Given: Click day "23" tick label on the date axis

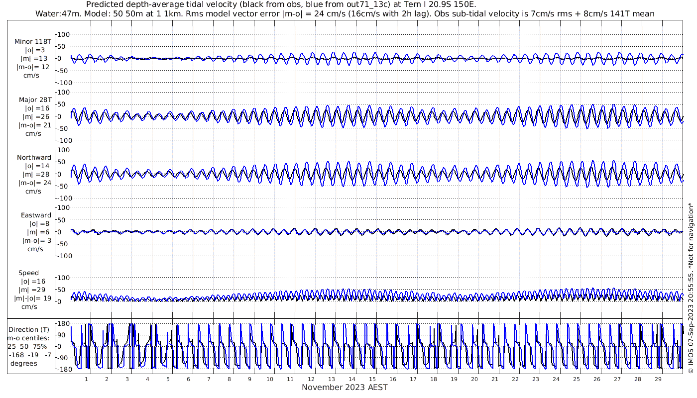Looking at the screenshot, I should point(535,379).
